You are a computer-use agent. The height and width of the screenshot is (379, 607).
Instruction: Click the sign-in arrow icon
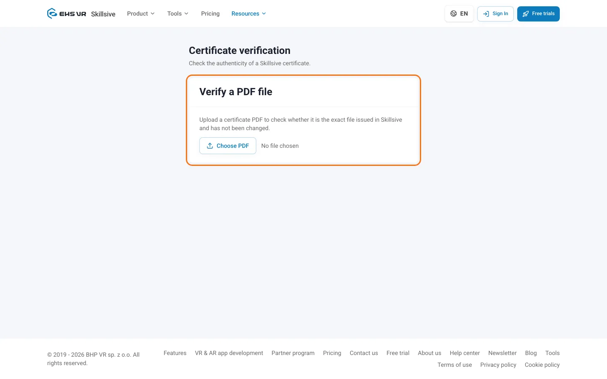[486, 14]
